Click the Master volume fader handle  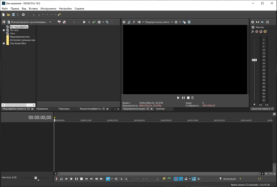pos(254,60)
